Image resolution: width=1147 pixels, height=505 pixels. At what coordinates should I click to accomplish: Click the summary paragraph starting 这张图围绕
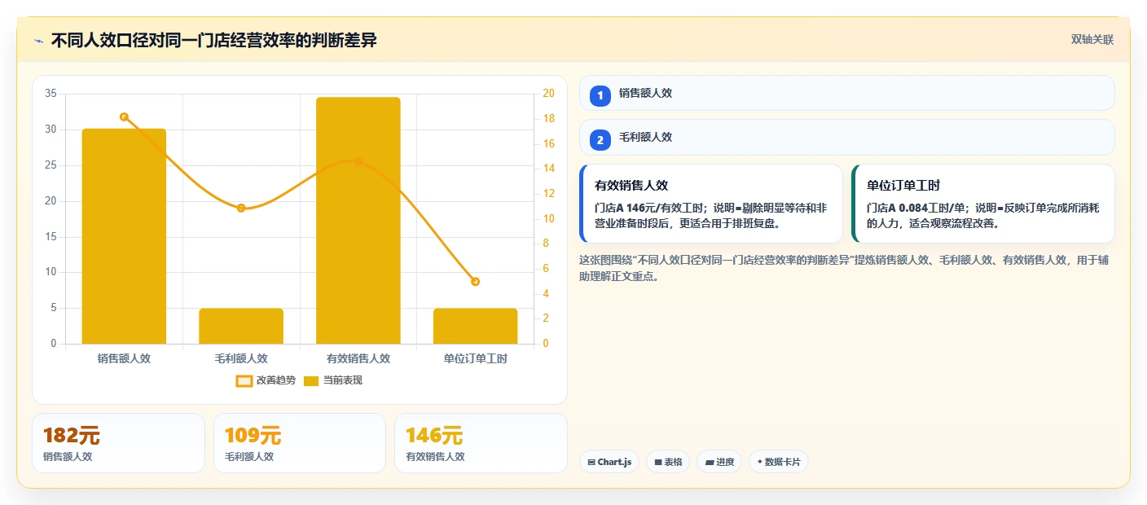844,268
